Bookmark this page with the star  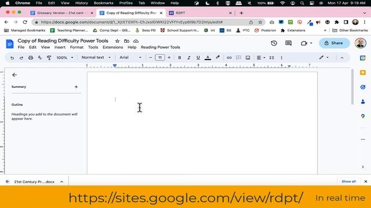point(260,22)
